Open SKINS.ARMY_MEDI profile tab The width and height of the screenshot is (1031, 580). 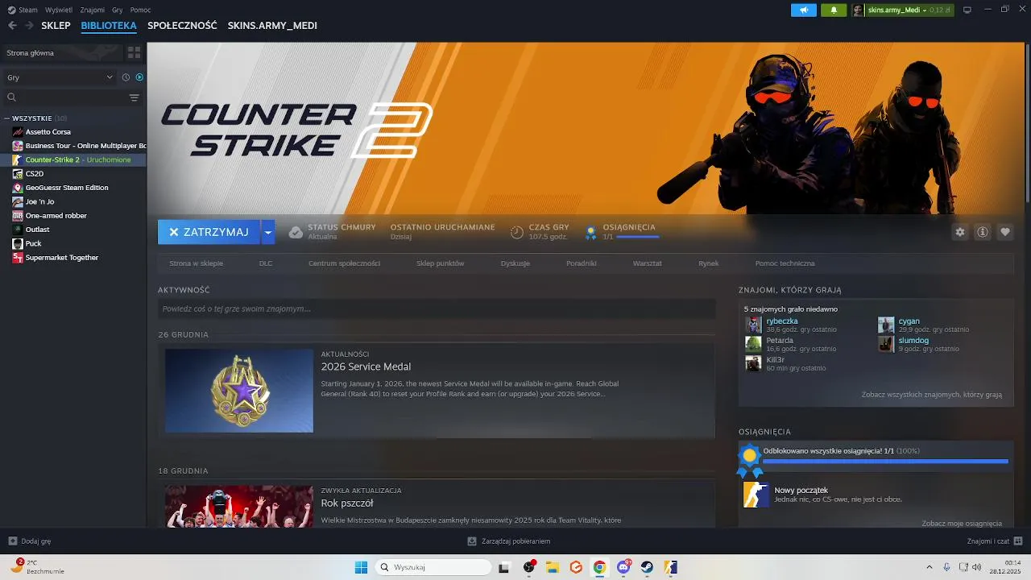272,26
